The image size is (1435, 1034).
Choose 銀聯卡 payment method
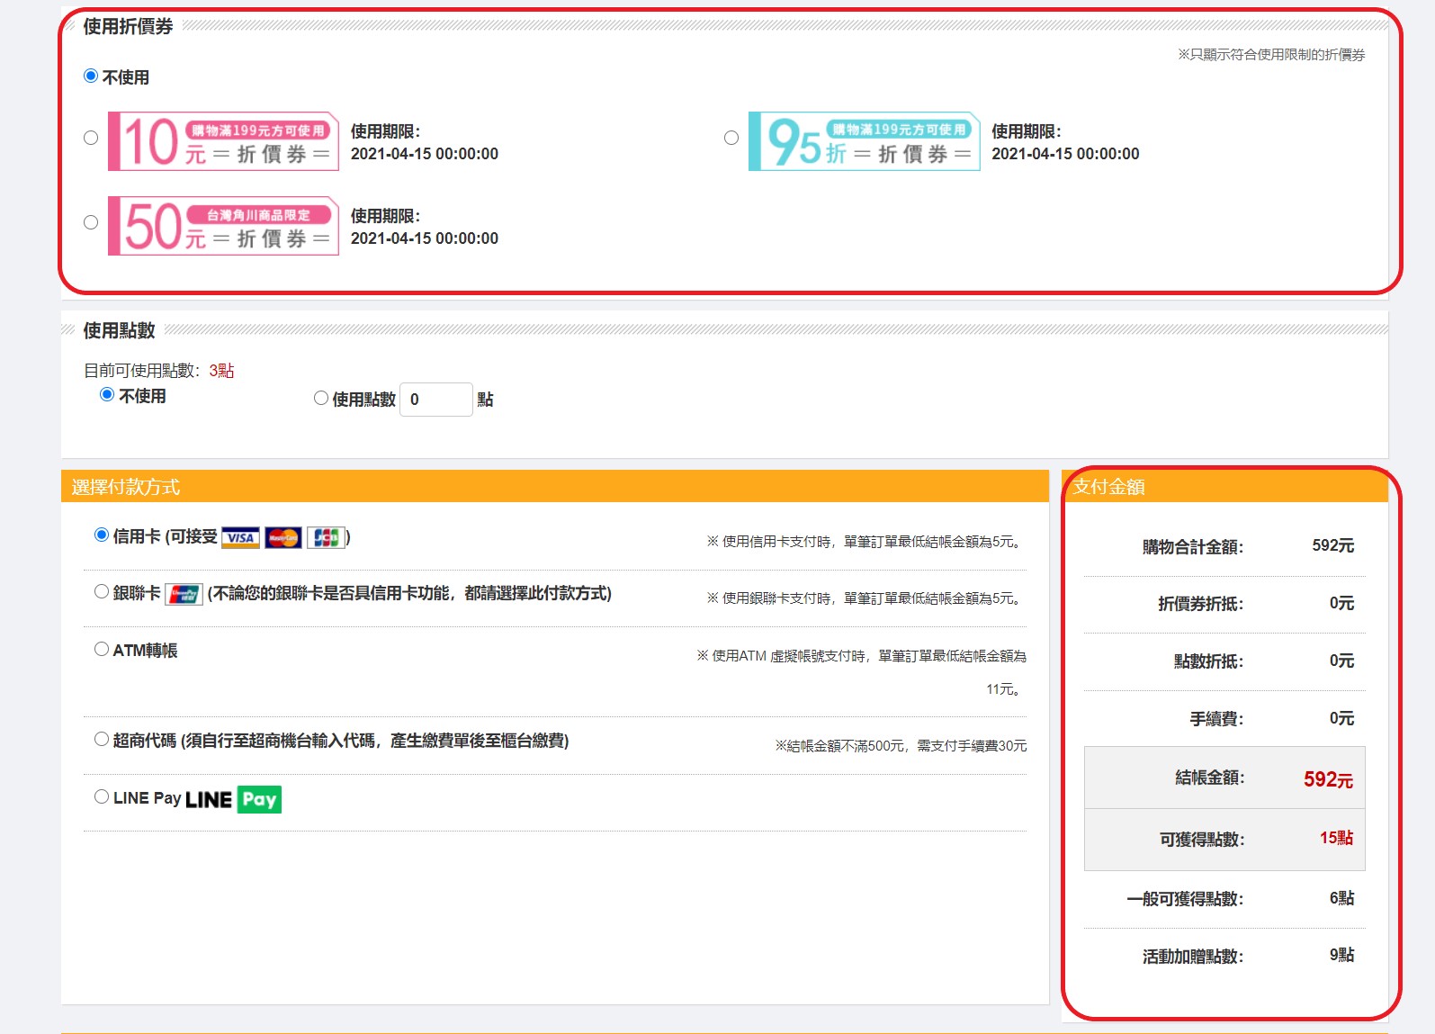102,592
